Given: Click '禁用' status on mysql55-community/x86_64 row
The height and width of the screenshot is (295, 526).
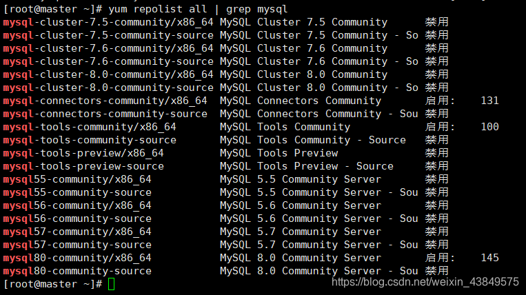Looking at the screenshot, I should [437, 179].
